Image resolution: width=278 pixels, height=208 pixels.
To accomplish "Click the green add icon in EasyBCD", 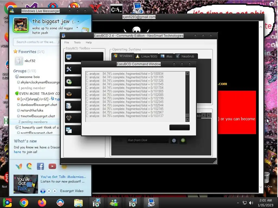I will (183, 141).
